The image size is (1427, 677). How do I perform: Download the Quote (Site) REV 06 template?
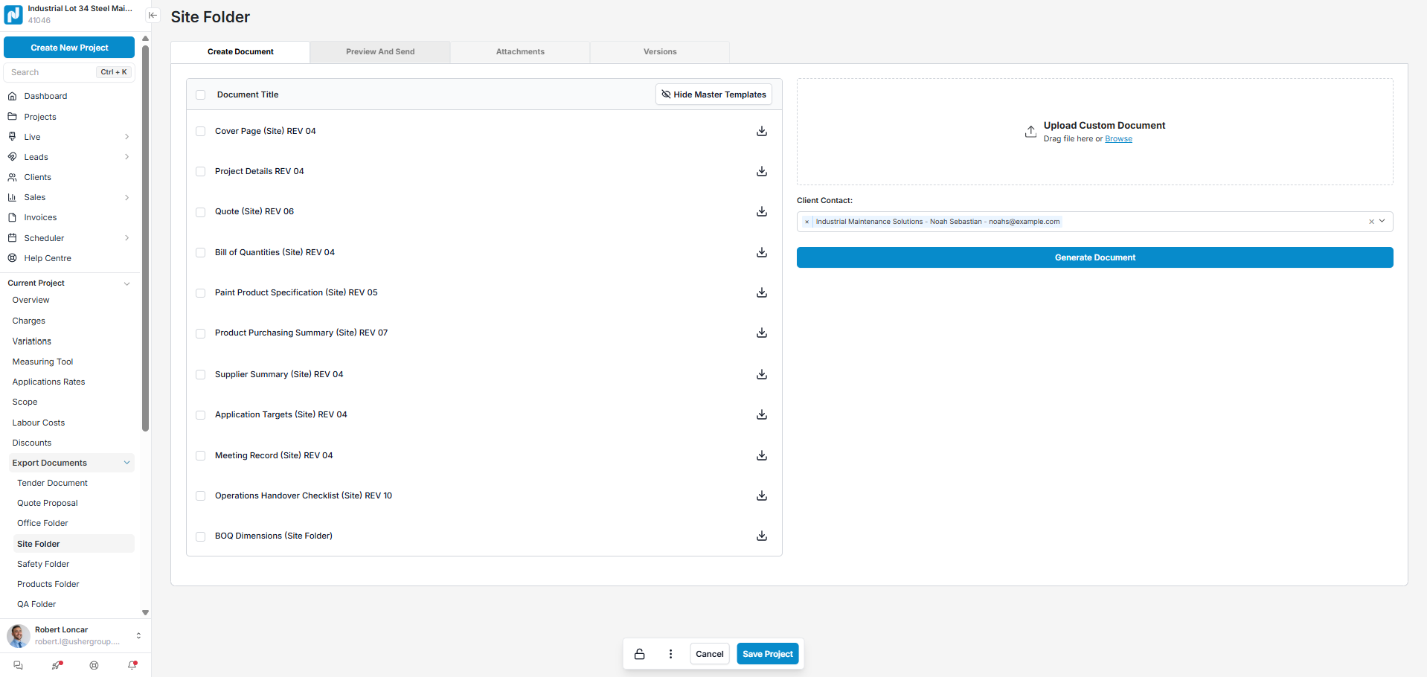(761, 212)
